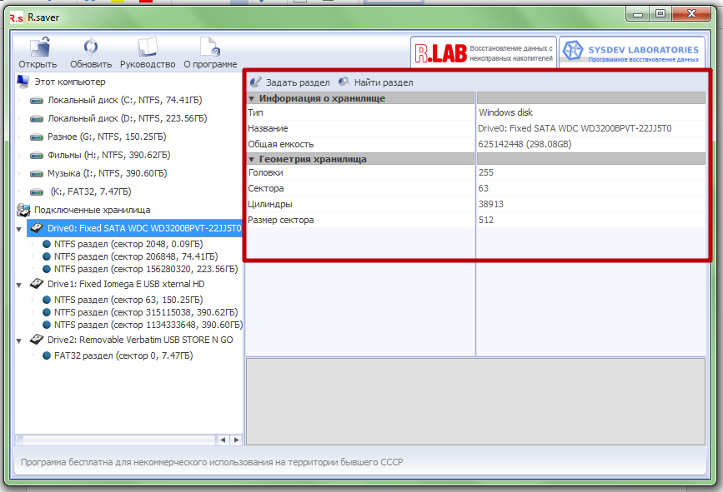Collapse the Drive0 tree node
Screen dimensions: 723x492
tap(19, 228)
